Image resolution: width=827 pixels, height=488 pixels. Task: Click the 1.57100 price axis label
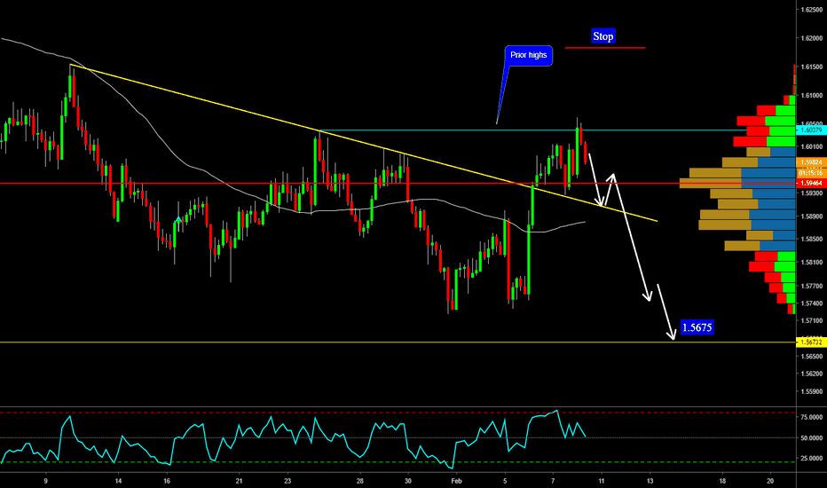click(812, 320)
